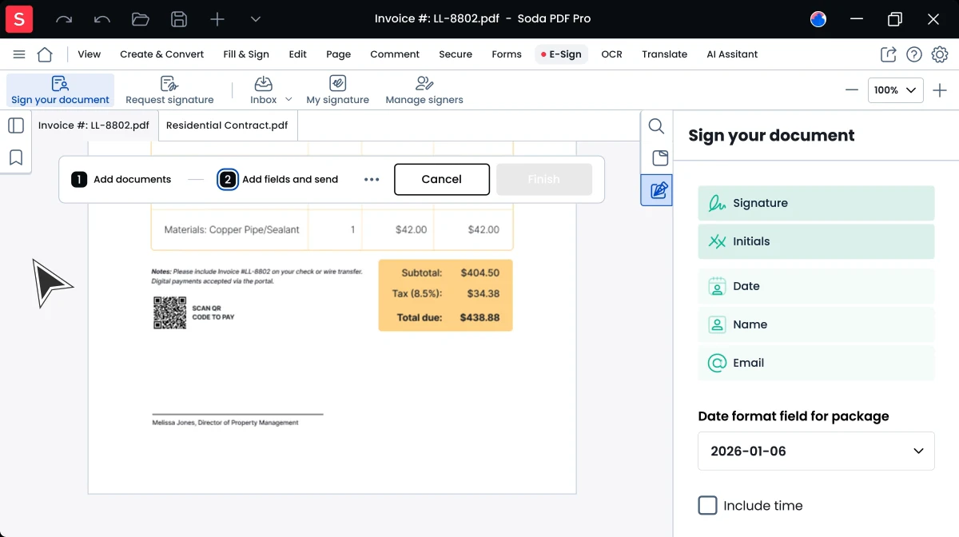Click the Subtotal $404.50 value

pyautogui.click(x=479, y=272)
